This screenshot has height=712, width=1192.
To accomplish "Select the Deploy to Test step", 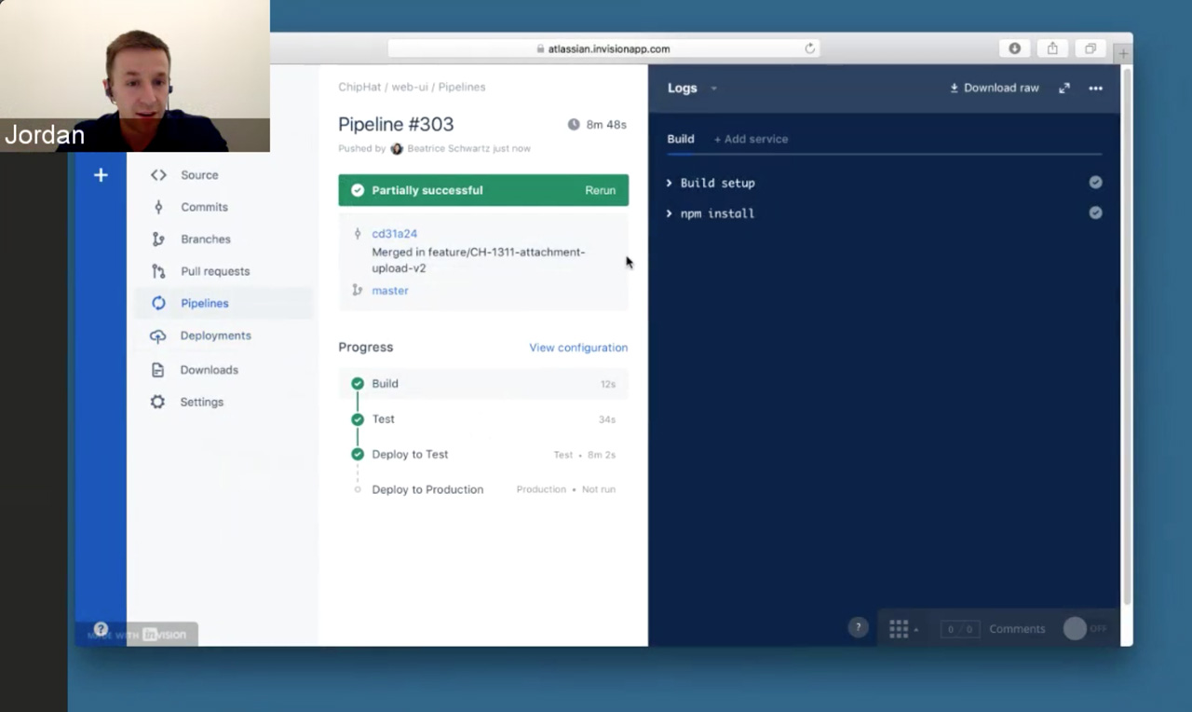I will pos(483,455).
